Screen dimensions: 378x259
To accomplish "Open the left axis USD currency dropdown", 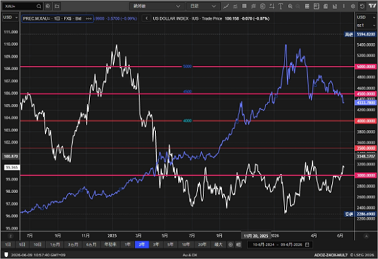I will pyautogui.click(x=10, y=17).
